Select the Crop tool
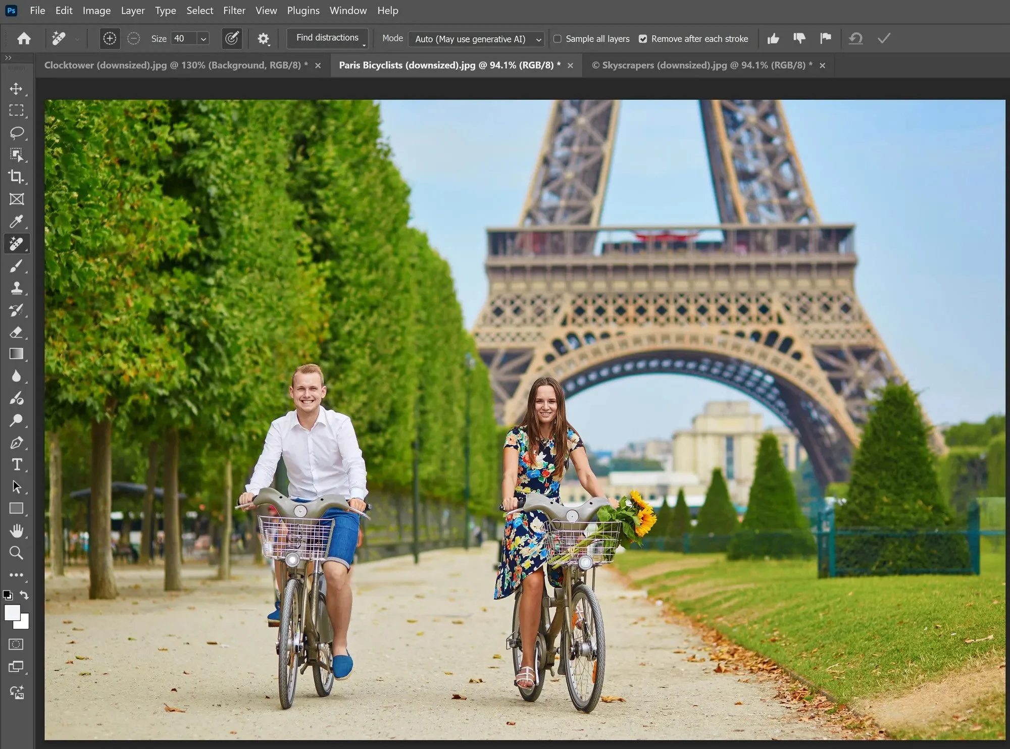 16,177
